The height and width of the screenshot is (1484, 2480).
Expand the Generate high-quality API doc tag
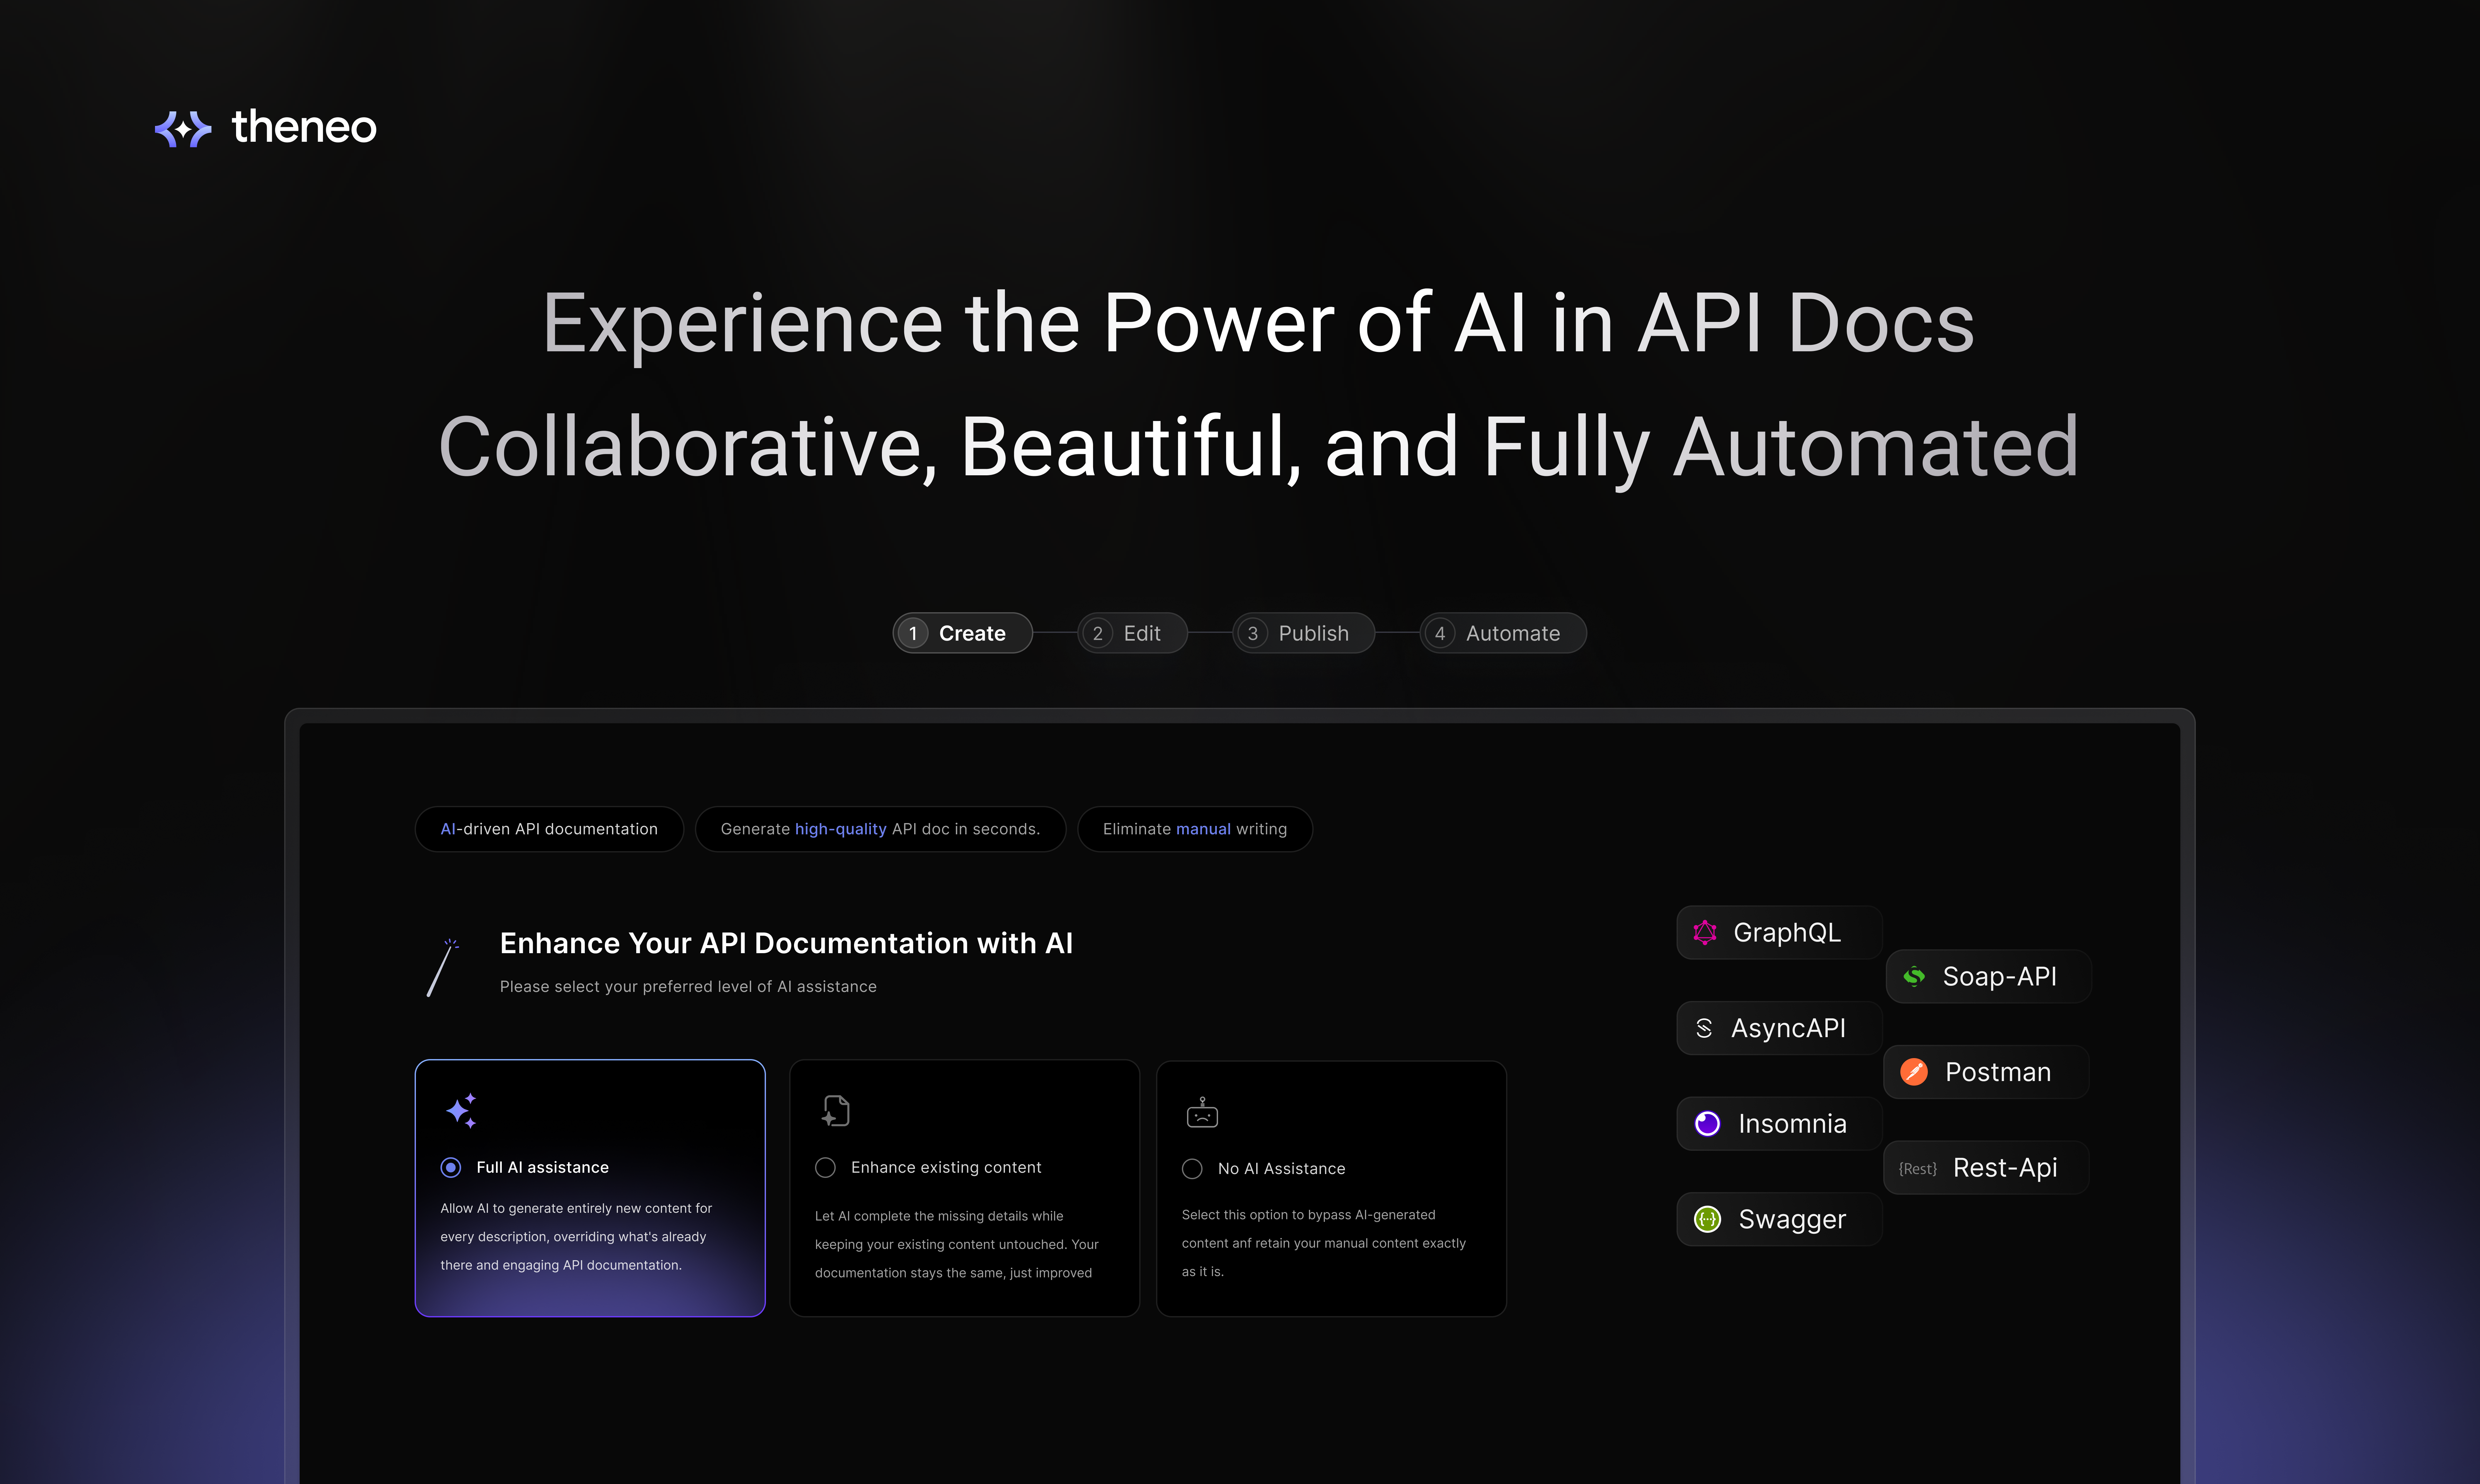878,827
